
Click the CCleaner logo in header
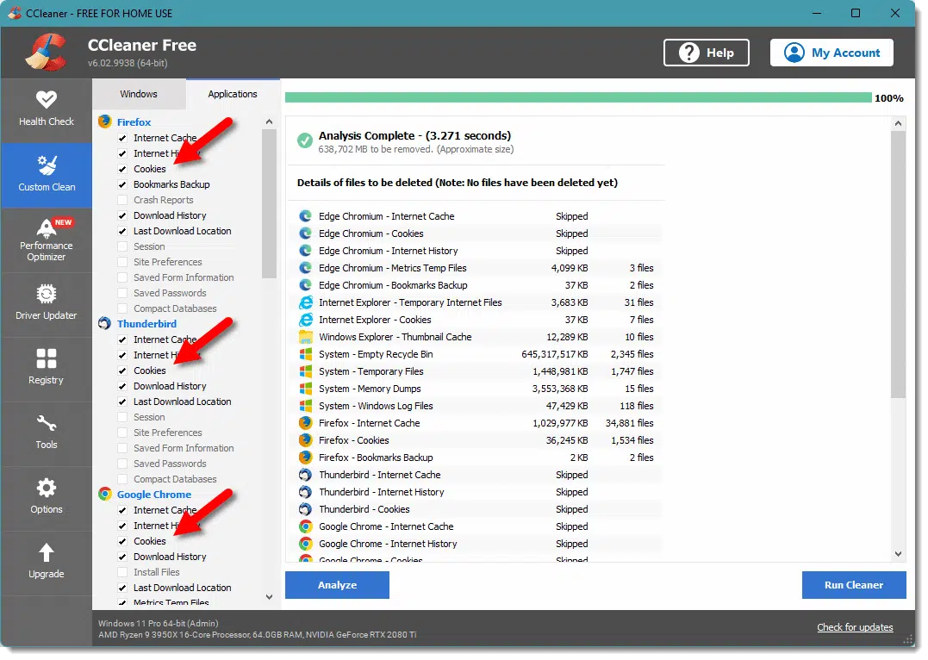[x=46, y=52]
